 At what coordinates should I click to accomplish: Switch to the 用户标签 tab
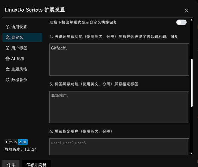tap(22, 48)
